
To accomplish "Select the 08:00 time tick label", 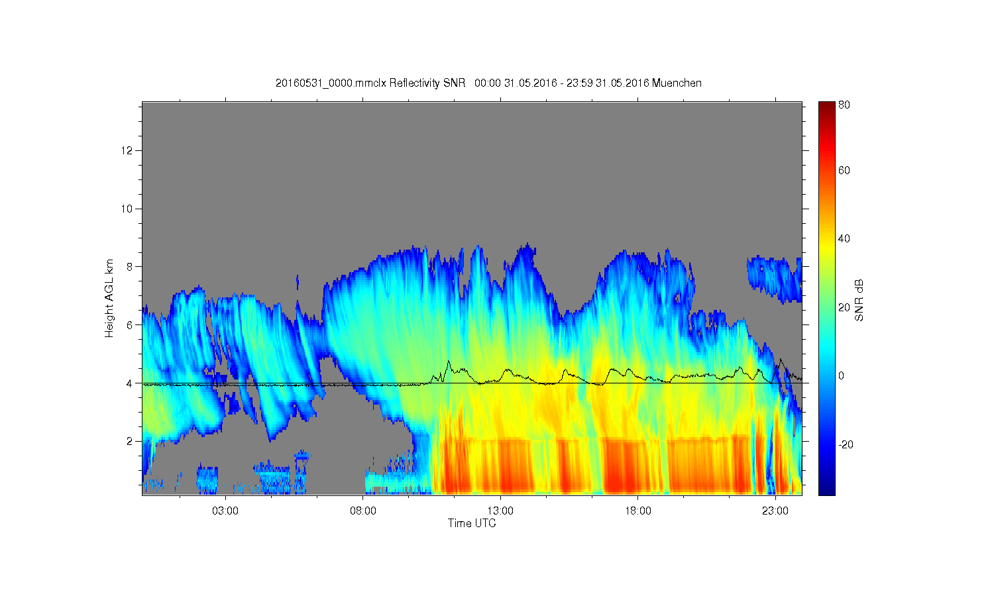I will [363, 511].
